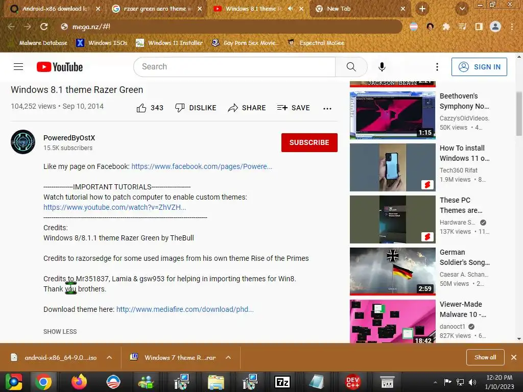Screen dimensions: 523x392
Task: Go forward in browser history
Action: click(x=28, y=27)
